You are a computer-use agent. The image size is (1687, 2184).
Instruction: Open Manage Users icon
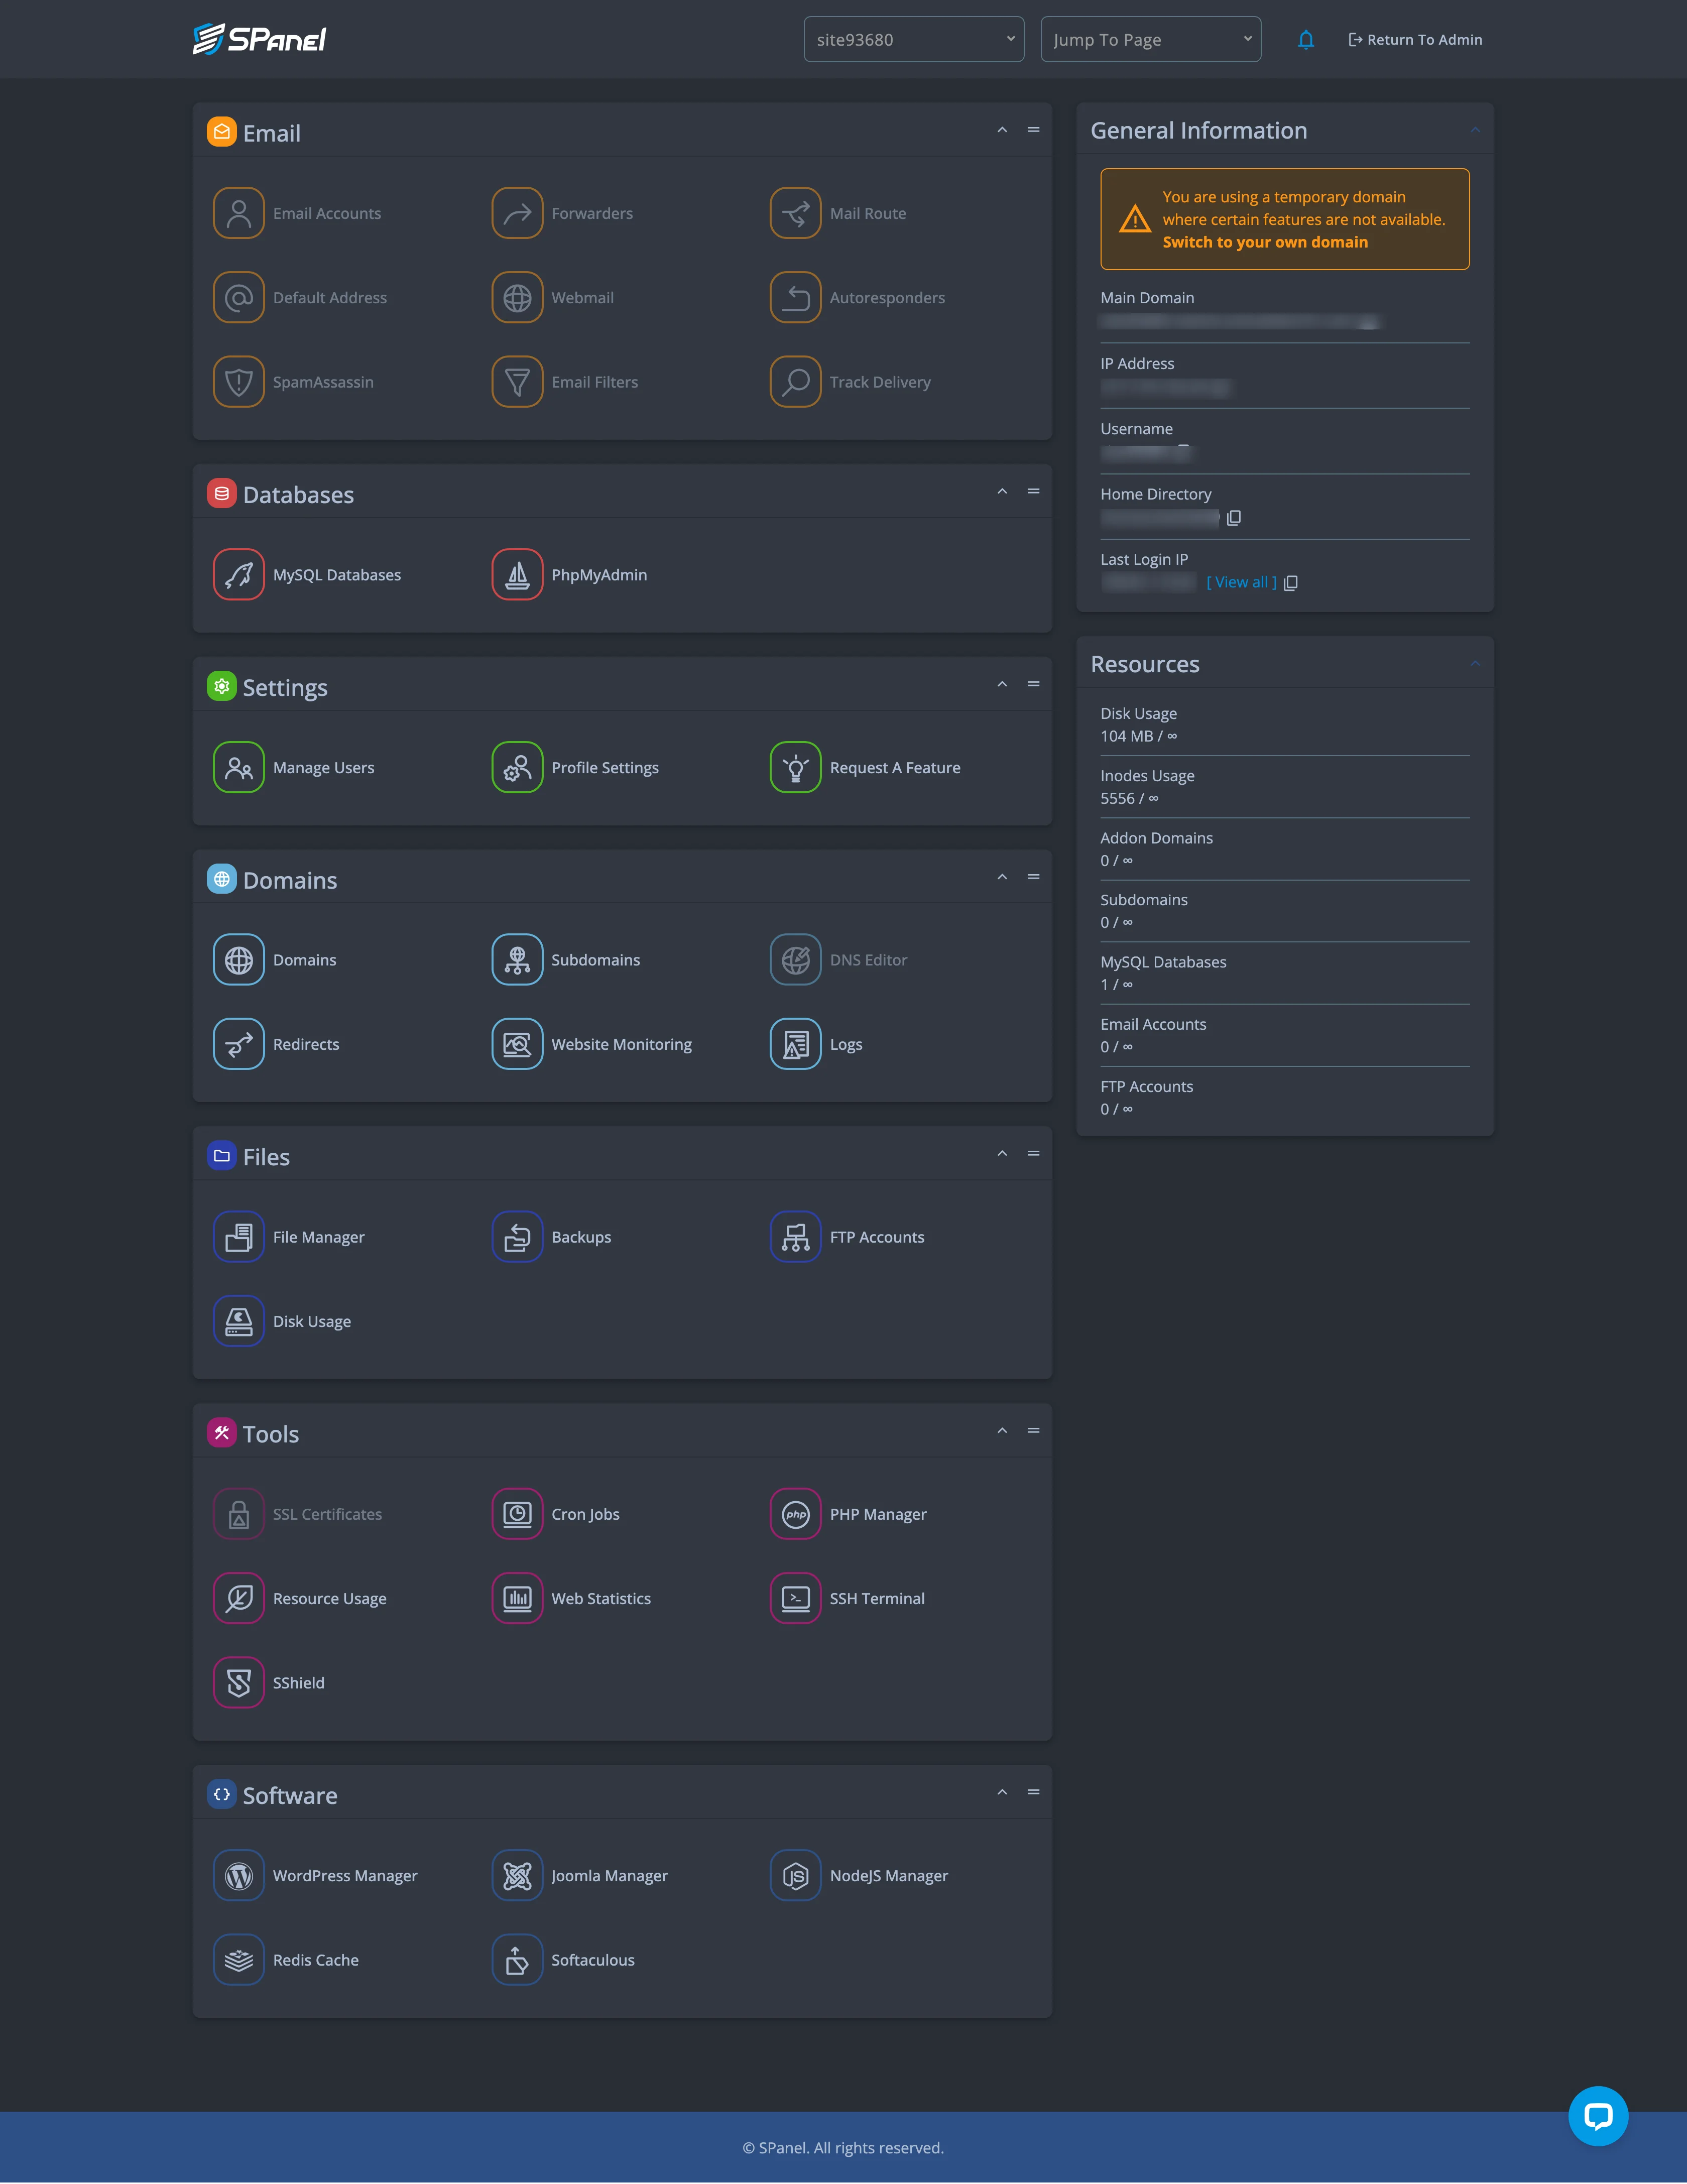tap(238, 768)
